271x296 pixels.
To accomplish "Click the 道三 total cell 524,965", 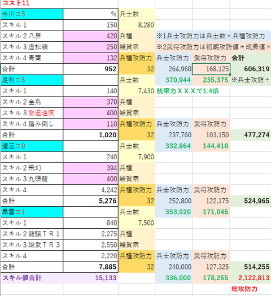I will [x=251, y=201].
